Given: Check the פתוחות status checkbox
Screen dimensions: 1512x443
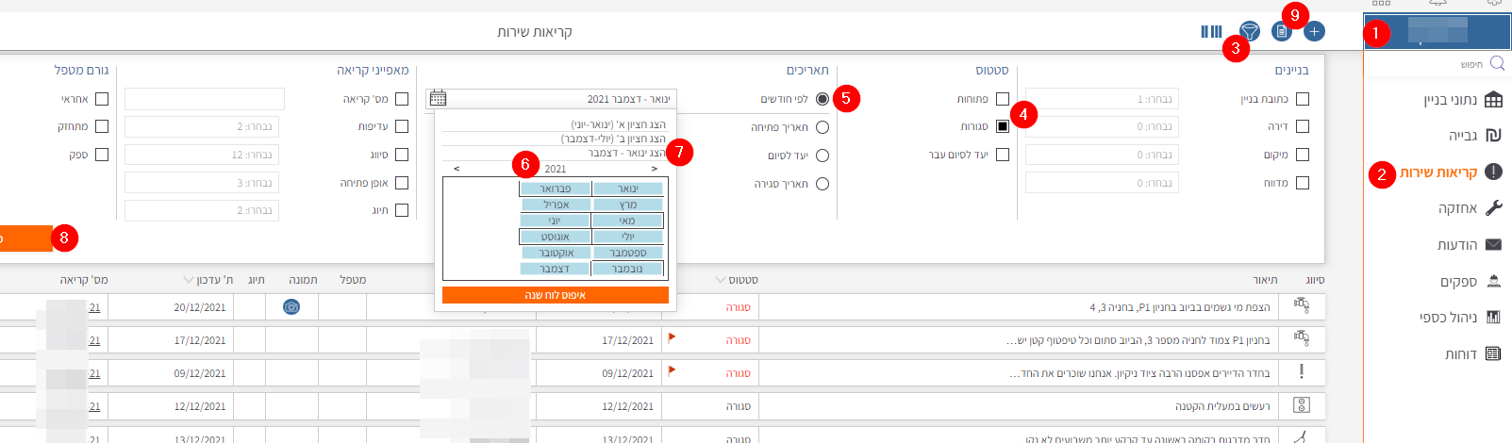Looking at the screenshot, I should pyautogui.click(x=1003, y=99).
